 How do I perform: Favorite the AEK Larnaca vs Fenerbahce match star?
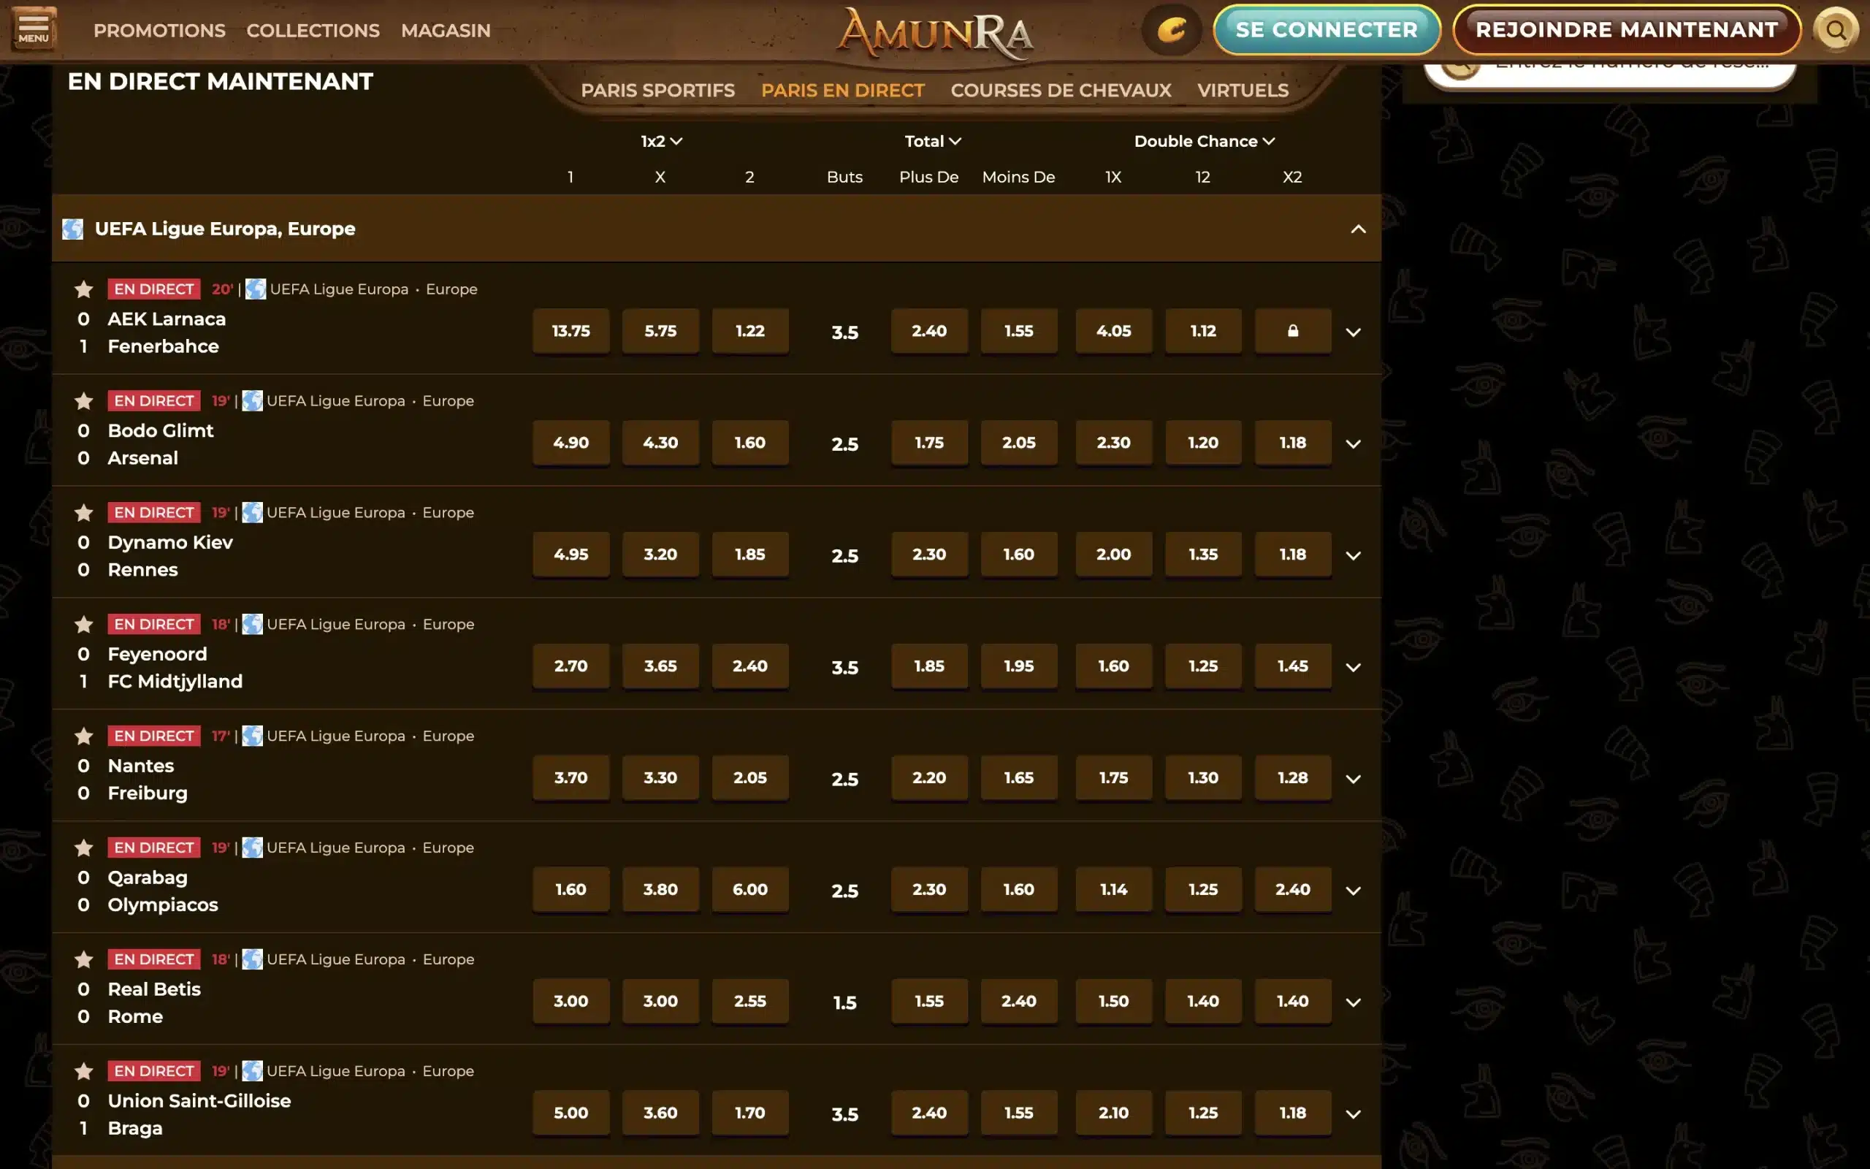pos(83,289)
